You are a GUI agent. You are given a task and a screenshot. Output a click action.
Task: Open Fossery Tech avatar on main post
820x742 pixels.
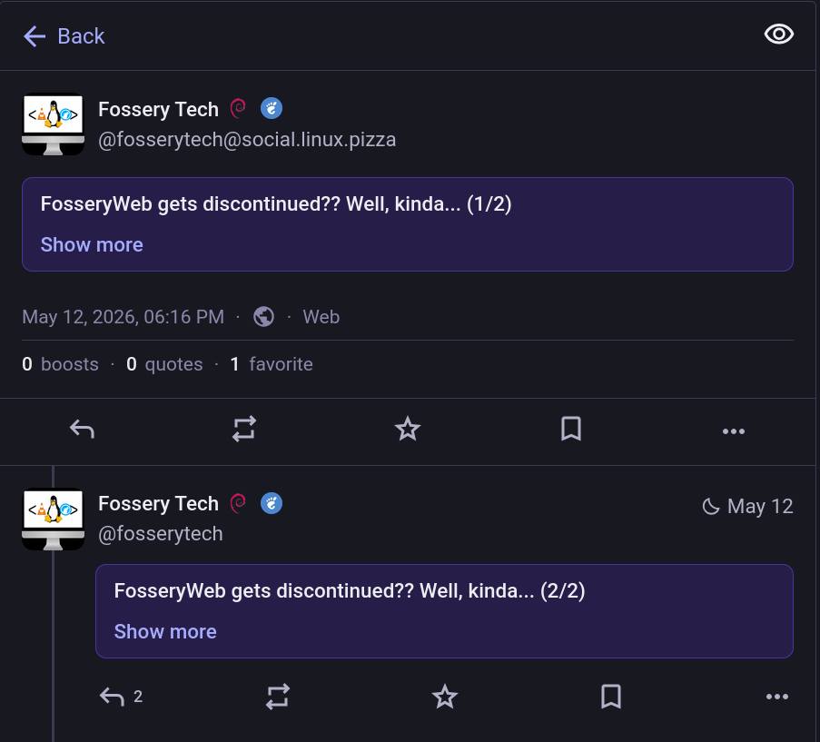click(53, 124)
